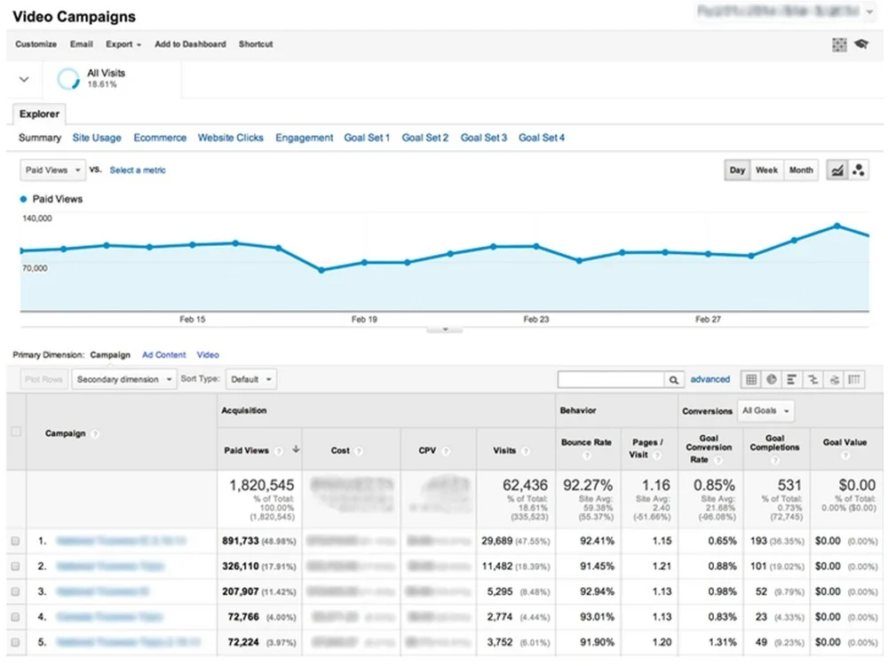Switch to line chart view icon

tap(837, 170)
